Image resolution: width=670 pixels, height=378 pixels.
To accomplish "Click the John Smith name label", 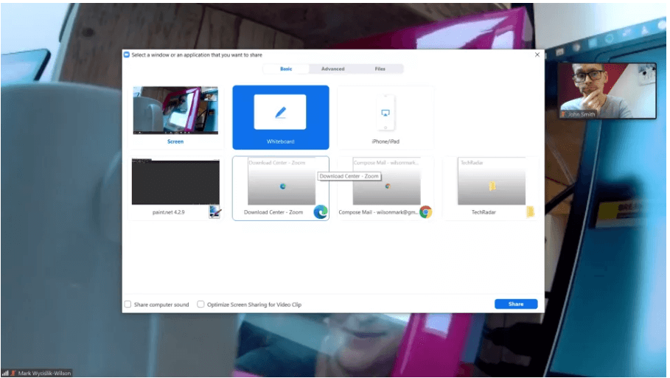I will click(x=582, y=114).
